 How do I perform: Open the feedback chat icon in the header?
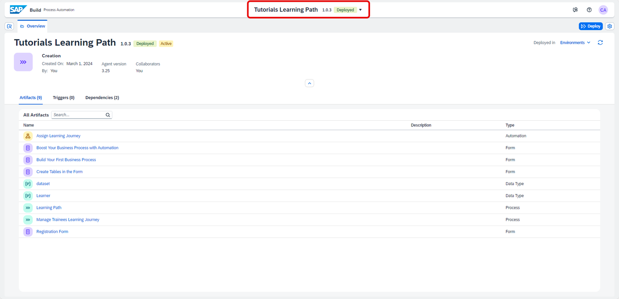click(575, 9)
